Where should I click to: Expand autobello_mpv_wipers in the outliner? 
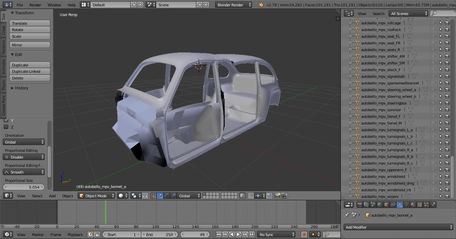click(350, 197)
